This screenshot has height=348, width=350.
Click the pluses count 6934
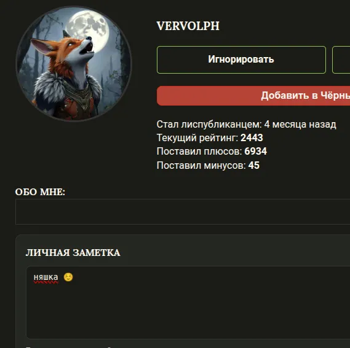(256, 151)
